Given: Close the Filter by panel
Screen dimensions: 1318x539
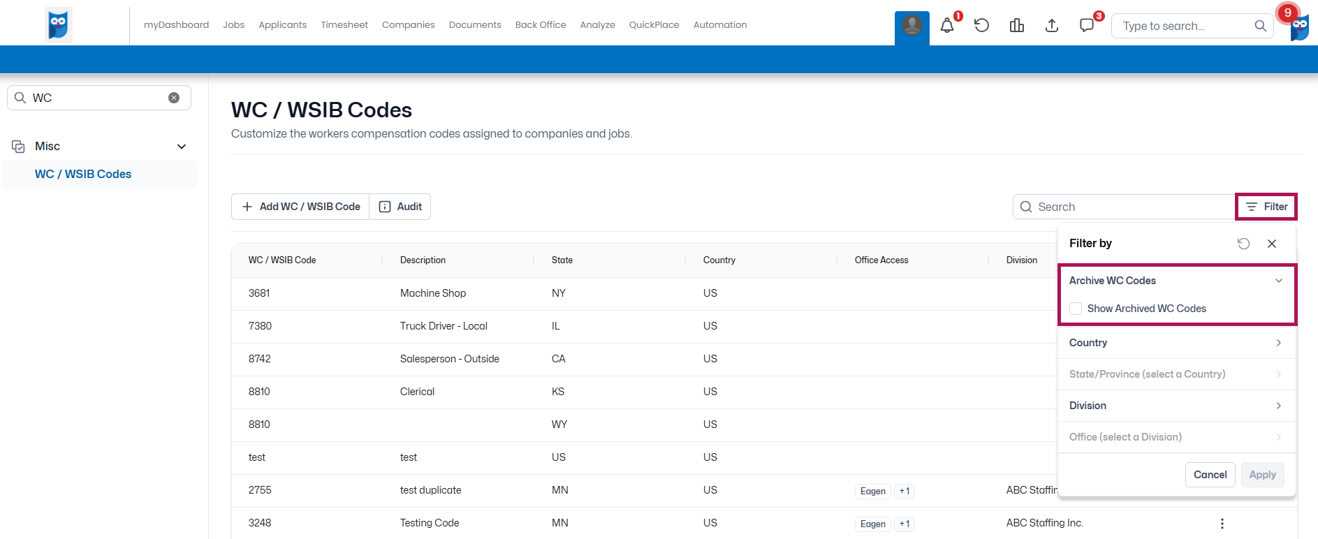Looking at the screenshot, I should coord(1272,244).
